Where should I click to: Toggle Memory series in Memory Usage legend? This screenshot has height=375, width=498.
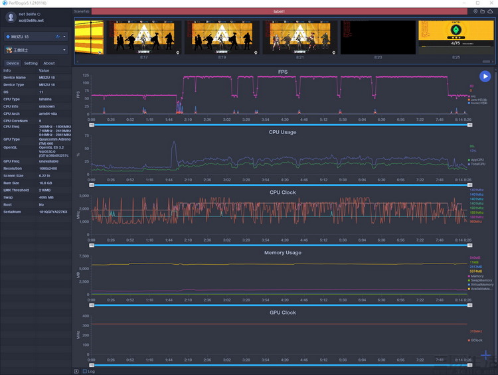[x=476, y=276]
